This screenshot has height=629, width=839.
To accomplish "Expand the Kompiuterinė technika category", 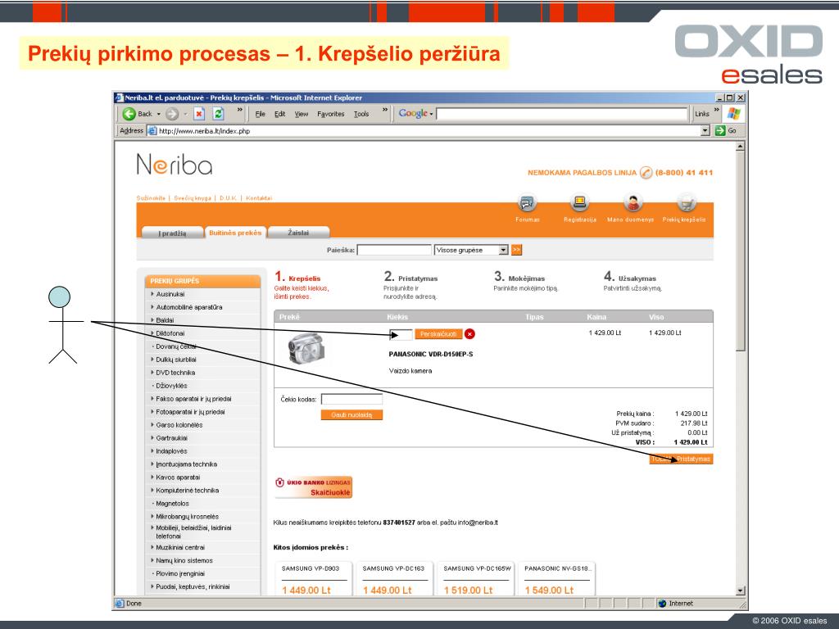I will [152, 491].
